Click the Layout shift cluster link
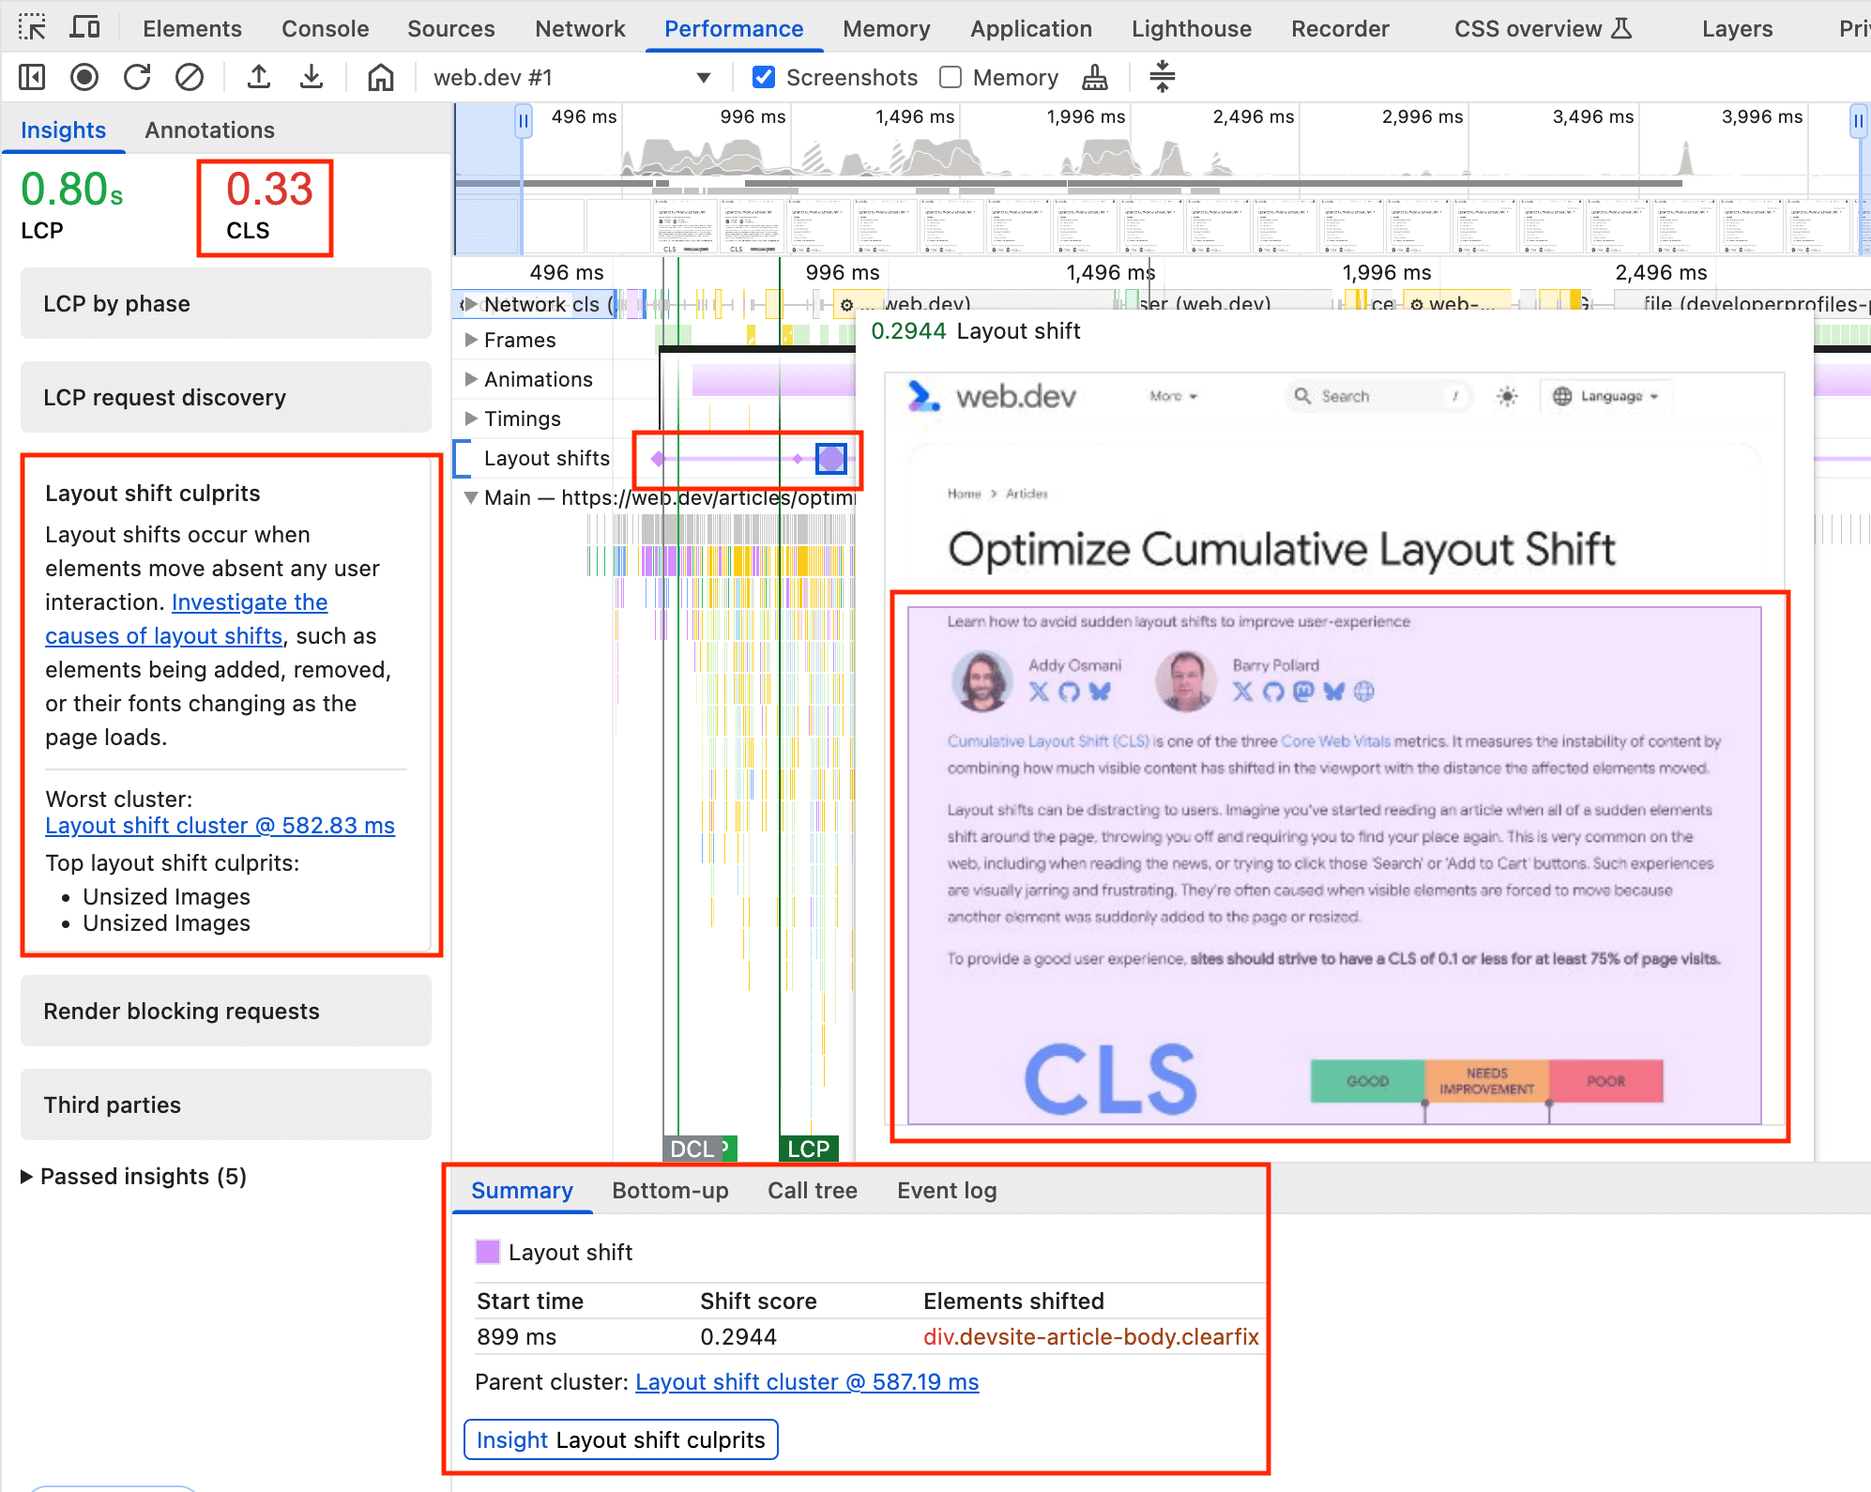The width and height of the screenshot is (1871, 1492). (x=221, y=827)
